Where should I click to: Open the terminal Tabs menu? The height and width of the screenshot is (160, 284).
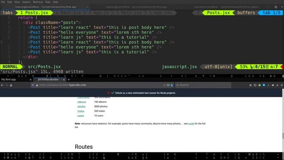click(x=47, y=2)
